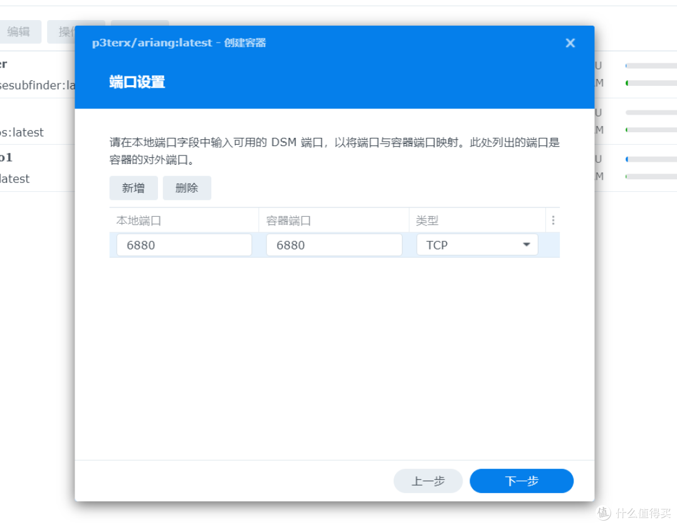Click the 端口设置 dialog heading

coord(135,81)
